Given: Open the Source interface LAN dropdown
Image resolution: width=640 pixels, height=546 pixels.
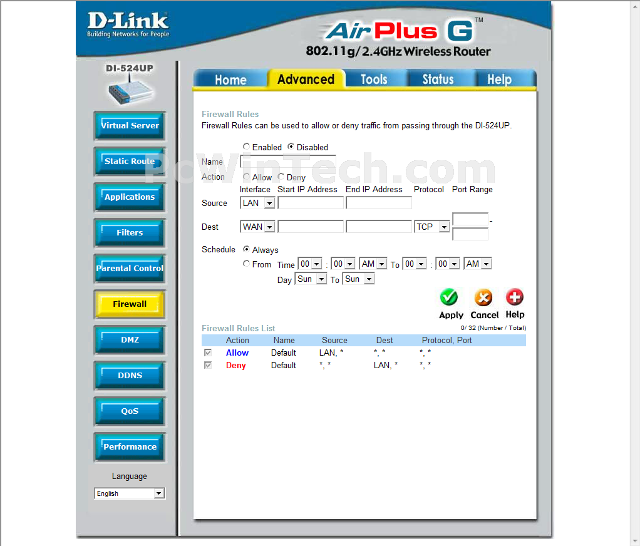Looking at the screenshot, I should tap(257, 203).
